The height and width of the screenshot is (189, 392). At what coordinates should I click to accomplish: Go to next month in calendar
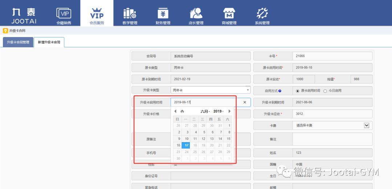coord(229,111)
